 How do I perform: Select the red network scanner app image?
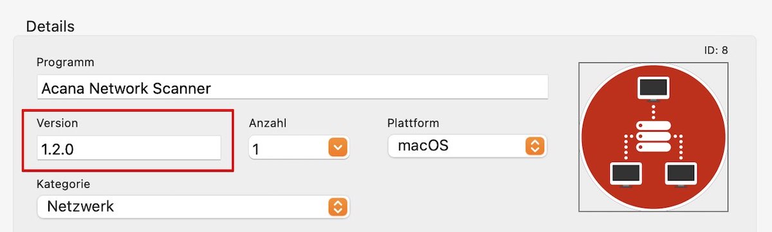click(654, 137)
